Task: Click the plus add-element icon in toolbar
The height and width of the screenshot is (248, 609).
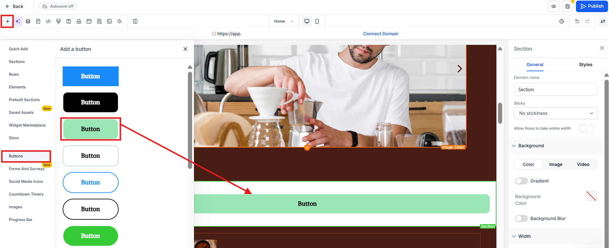Action: [8, 21]
